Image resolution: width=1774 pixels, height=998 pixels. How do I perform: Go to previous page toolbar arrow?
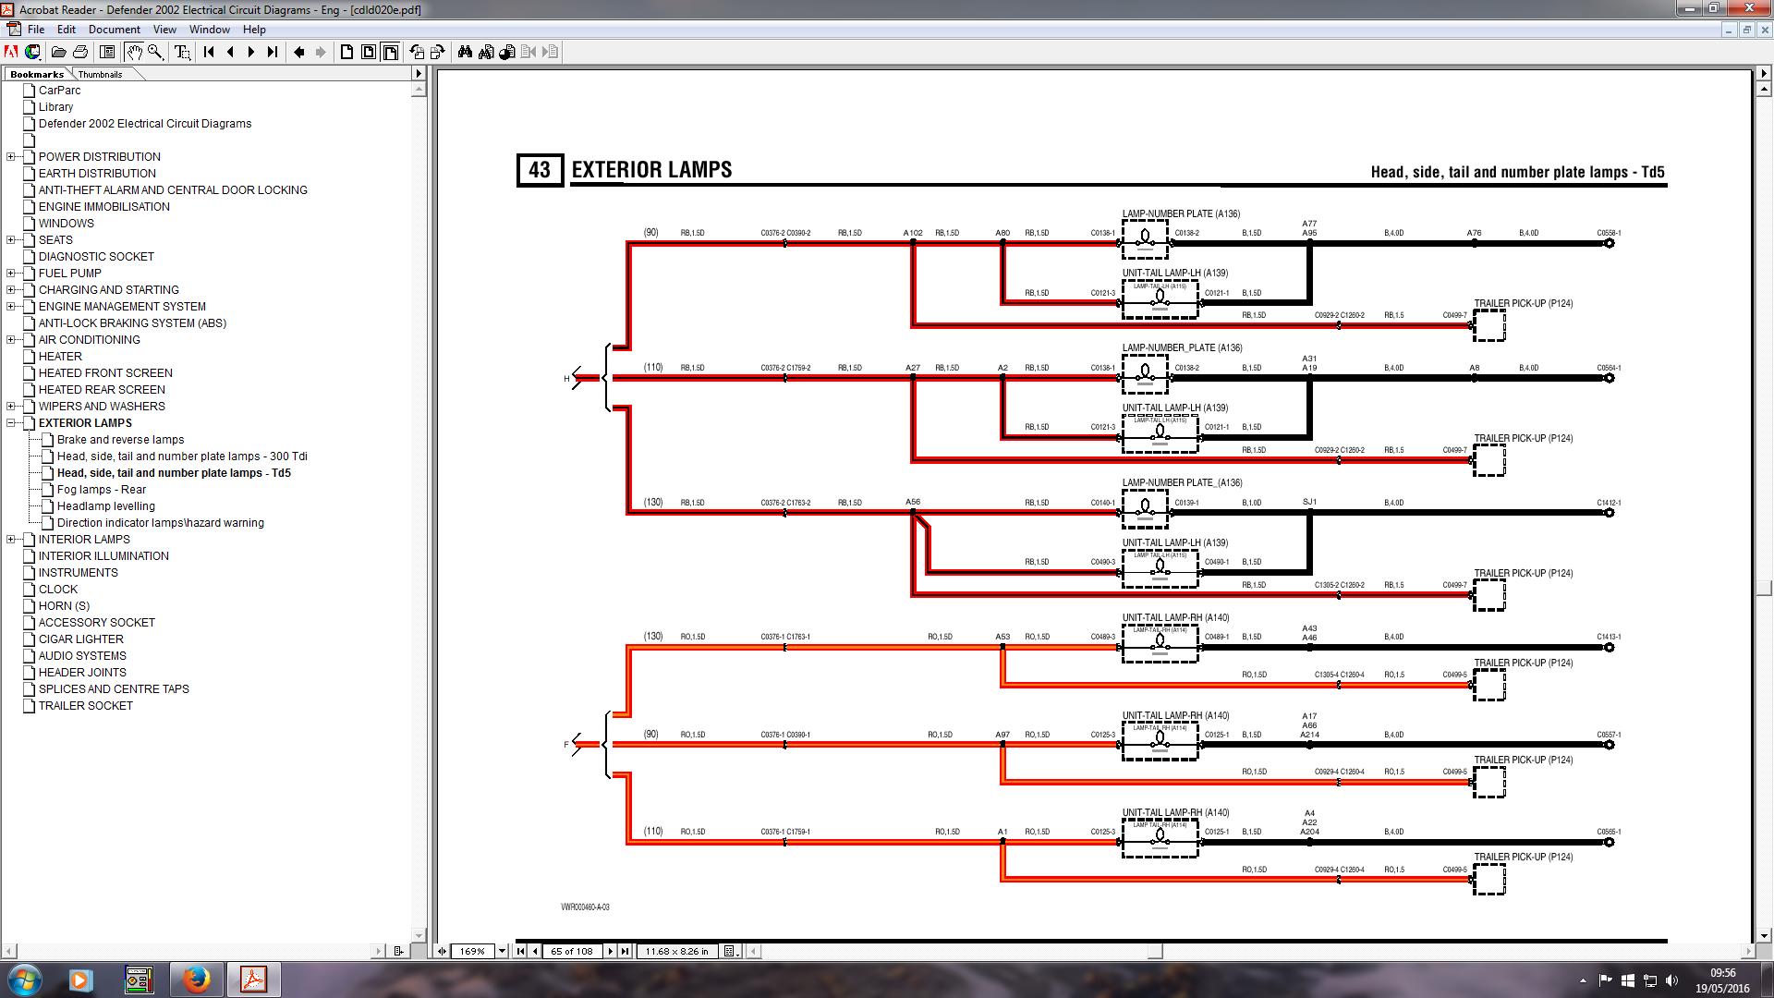pyautogui.click(x=230, y=52)
